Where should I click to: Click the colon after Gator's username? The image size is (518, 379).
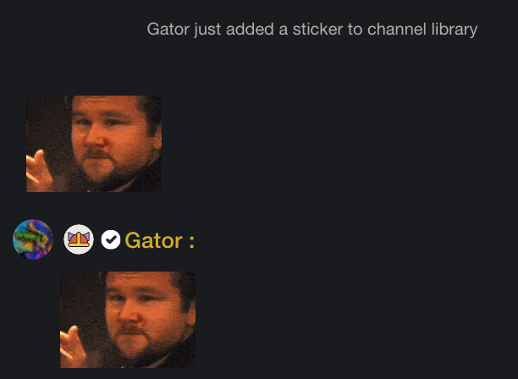click(191, 241)
